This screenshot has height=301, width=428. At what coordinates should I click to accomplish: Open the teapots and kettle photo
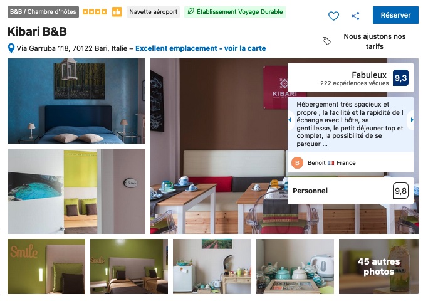click(x=295, y=267)
